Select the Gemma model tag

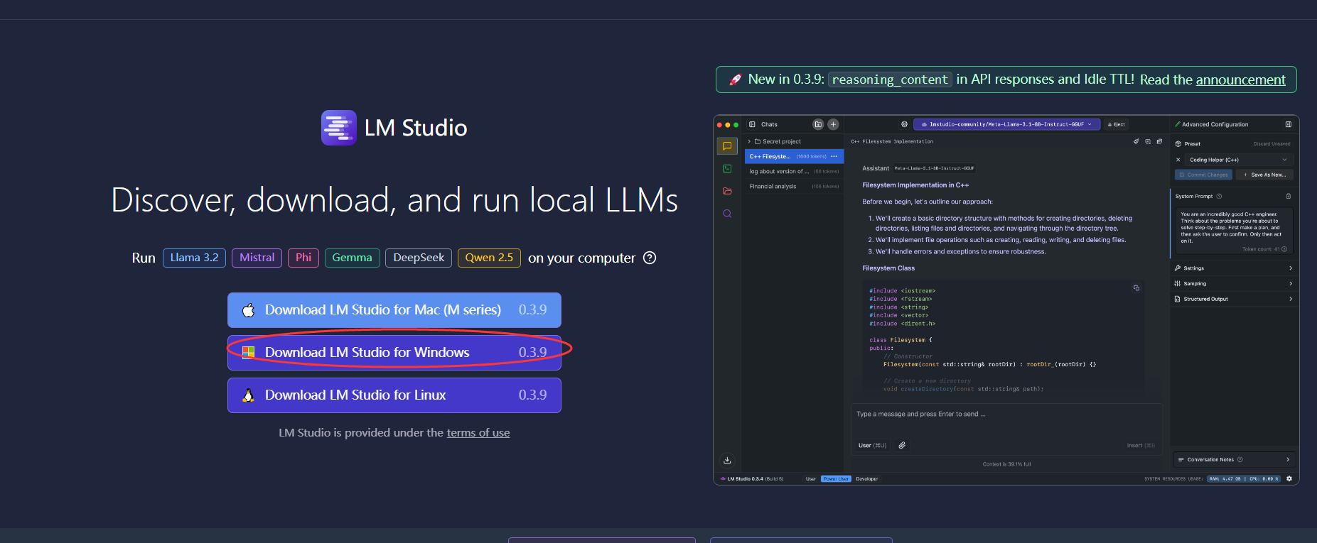pos(352,258)
